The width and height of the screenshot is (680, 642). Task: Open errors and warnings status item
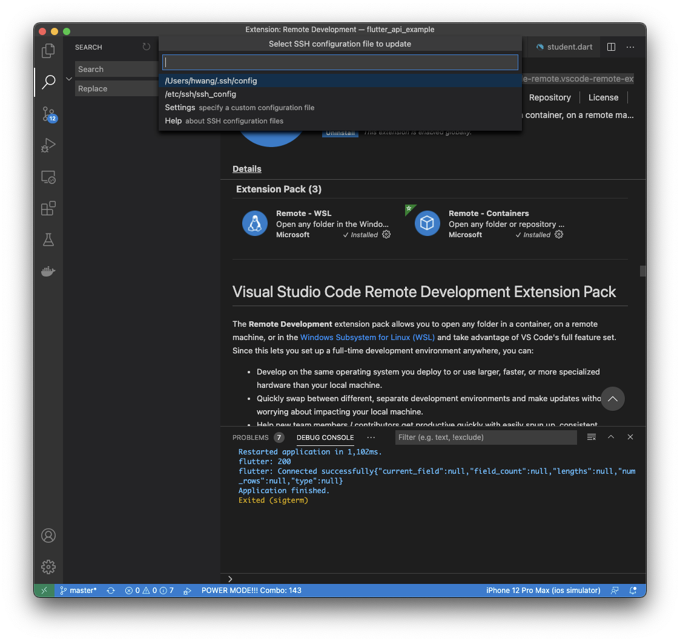click(149, 591)
